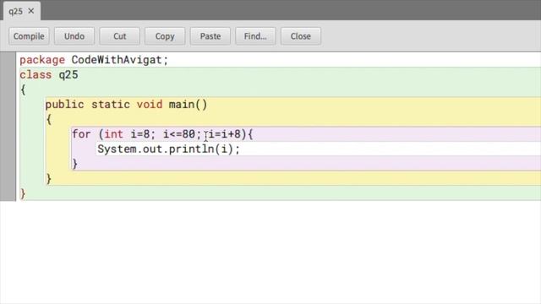Viewport: 541px width, 304px height.
Task: Click the 'i=i+8' increment expression
Action: (225, 134)
